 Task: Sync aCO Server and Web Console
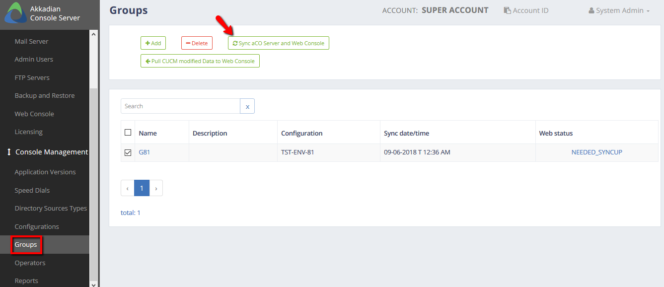click(279, 43)
